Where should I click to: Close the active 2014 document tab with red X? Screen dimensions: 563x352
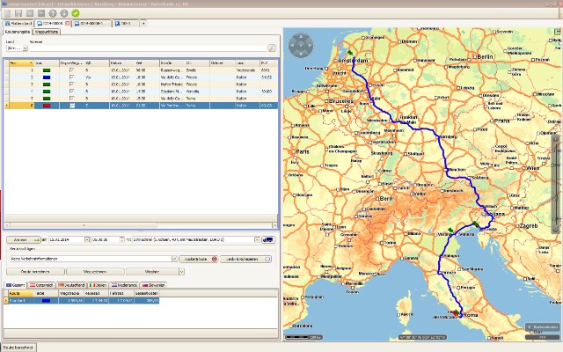click(x=68, y=24)
